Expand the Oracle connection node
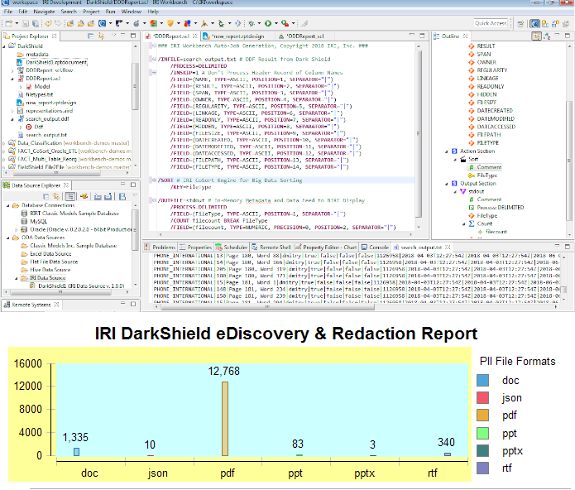Screen dimensions: 575x490 (x=17, y=230)
